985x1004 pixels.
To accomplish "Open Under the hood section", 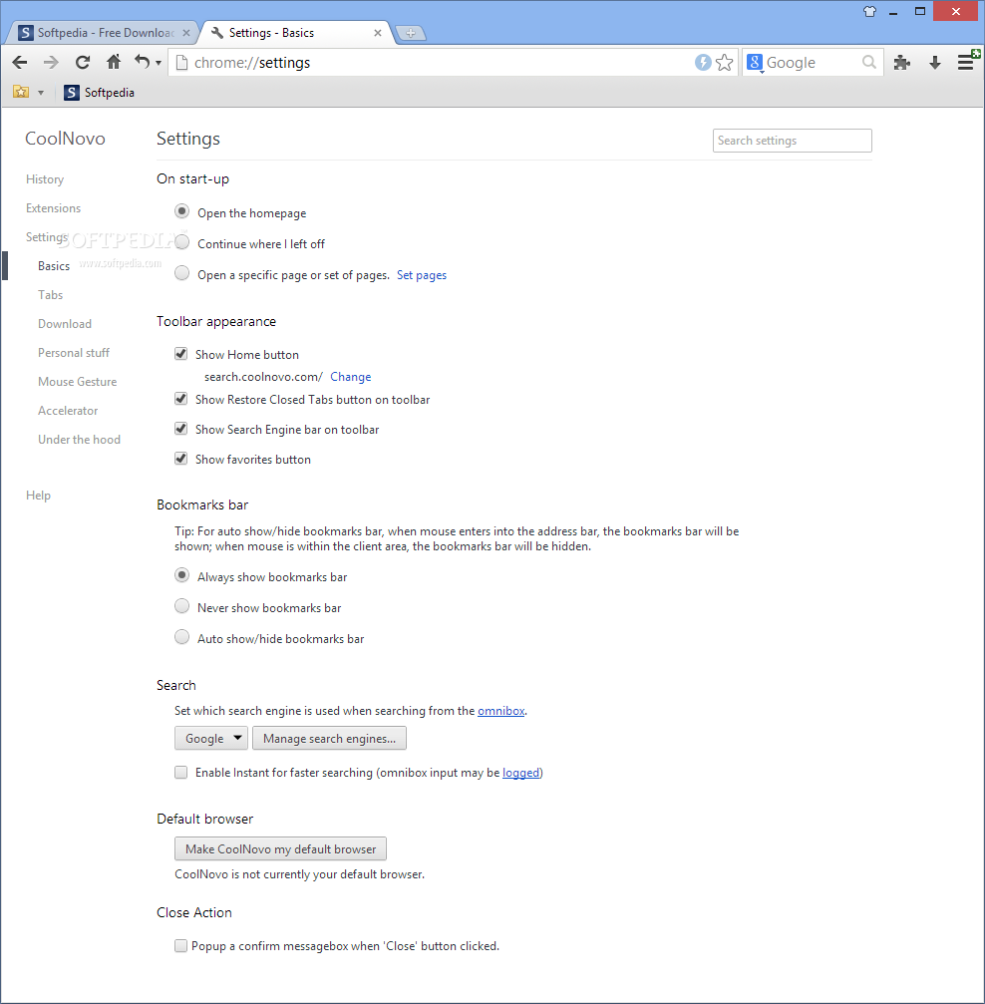I will tap(79, 440).
